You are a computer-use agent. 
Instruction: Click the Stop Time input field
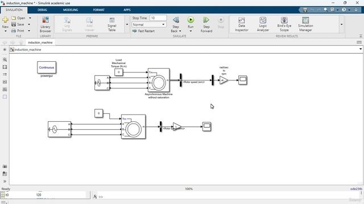pyautogui.click(x=158, y=18)
